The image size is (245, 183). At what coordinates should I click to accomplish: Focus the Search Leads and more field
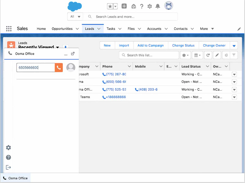[130, 17]
